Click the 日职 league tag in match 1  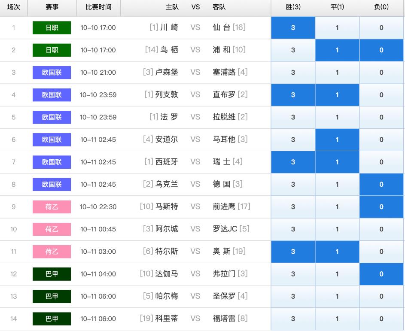tap(52, 27)
